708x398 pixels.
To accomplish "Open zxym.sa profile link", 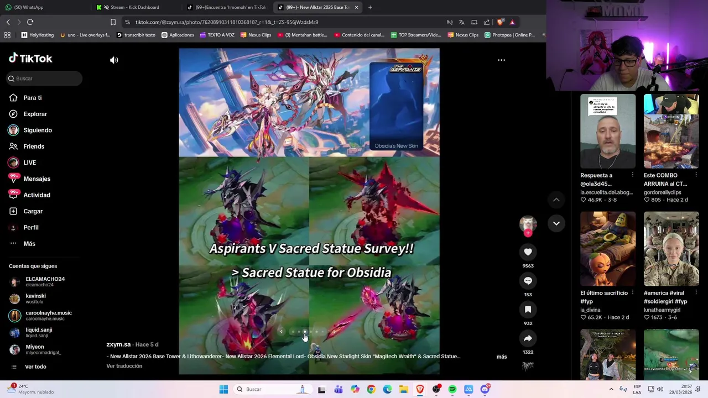I will pos(118,344).
